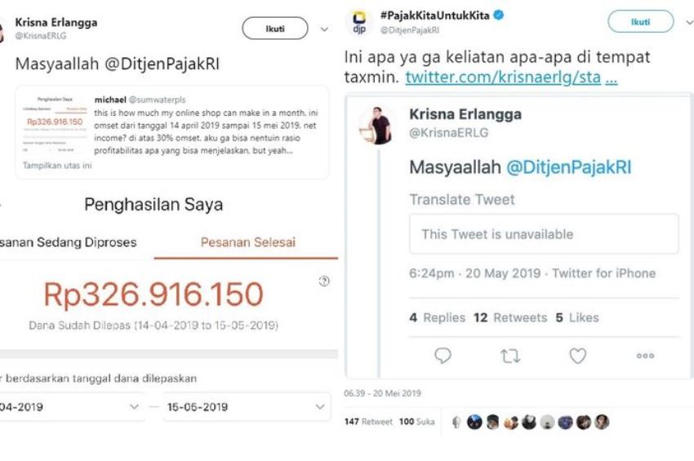694x461 pixels.
Task: Click the retweet arrows icon
Action: (509, 356)
